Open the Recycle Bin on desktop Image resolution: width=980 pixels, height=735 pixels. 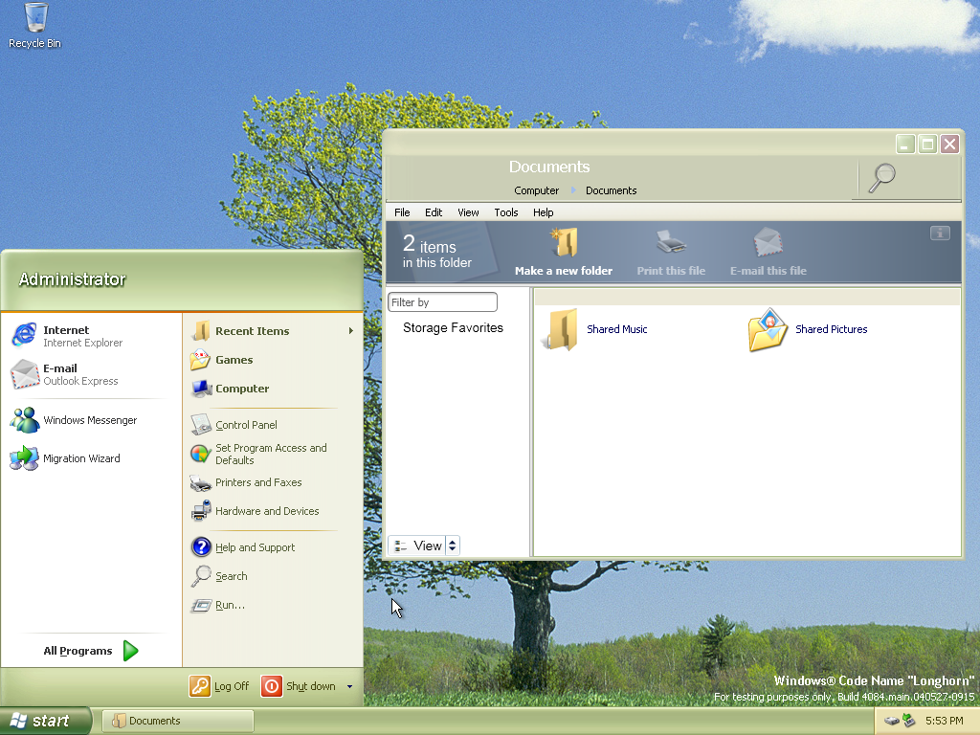pyautogui.click(x=35, y=19)
